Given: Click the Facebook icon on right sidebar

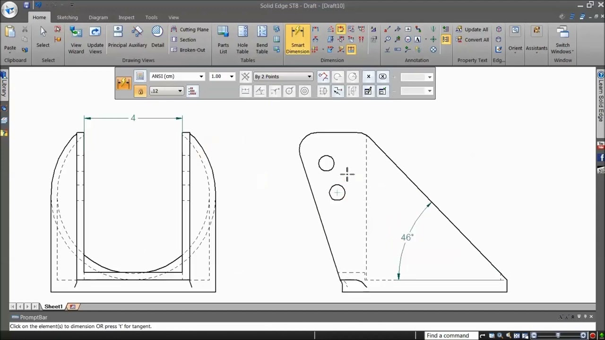Looking at the screenshot, I should point(601,158).
